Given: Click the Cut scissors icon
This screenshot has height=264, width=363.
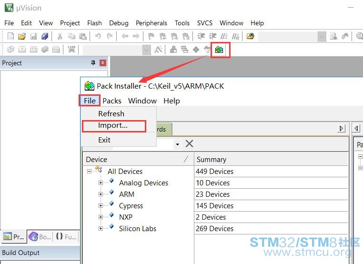Looking at the screenshot, I should tap(60, 36).
